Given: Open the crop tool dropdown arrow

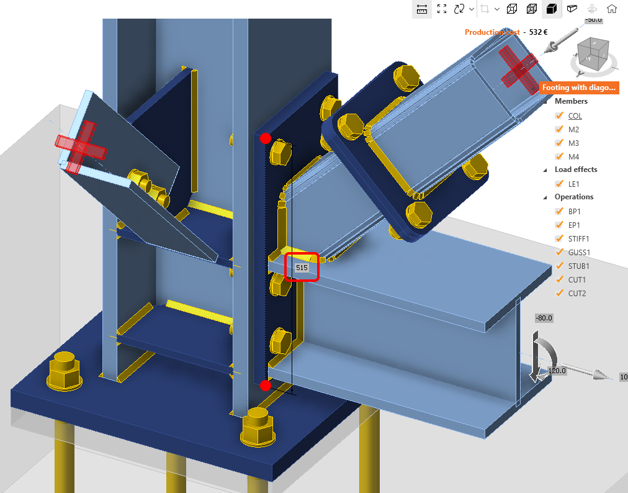Looking at the screenshot, I should pyautogui.click(x=497, y=9).
